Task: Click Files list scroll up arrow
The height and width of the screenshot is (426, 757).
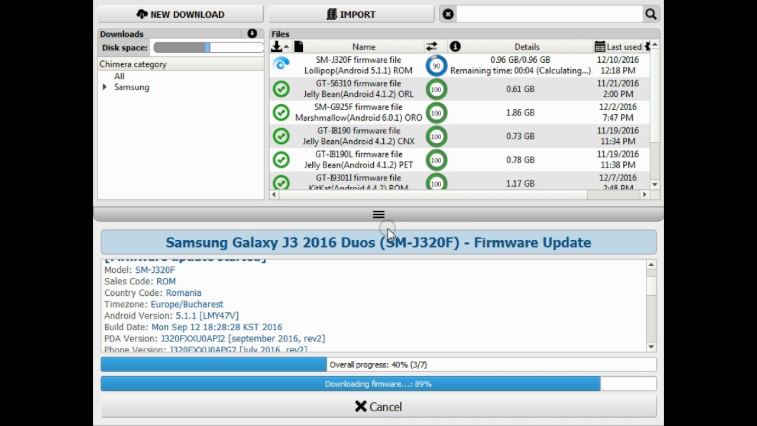Action: (x=655, y=46)
